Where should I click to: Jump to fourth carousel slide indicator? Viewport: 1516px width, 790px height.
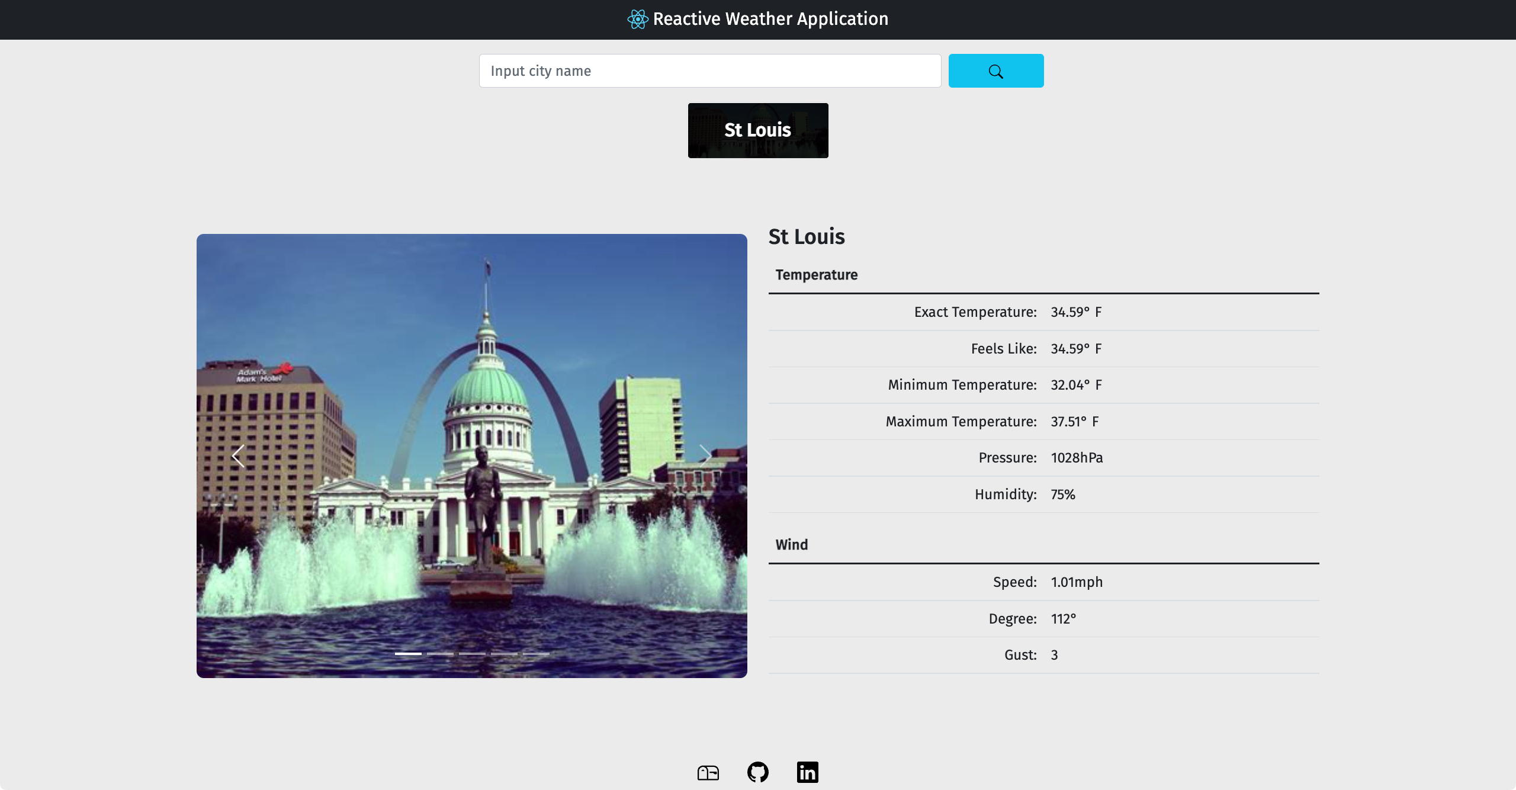click(504, 653)
